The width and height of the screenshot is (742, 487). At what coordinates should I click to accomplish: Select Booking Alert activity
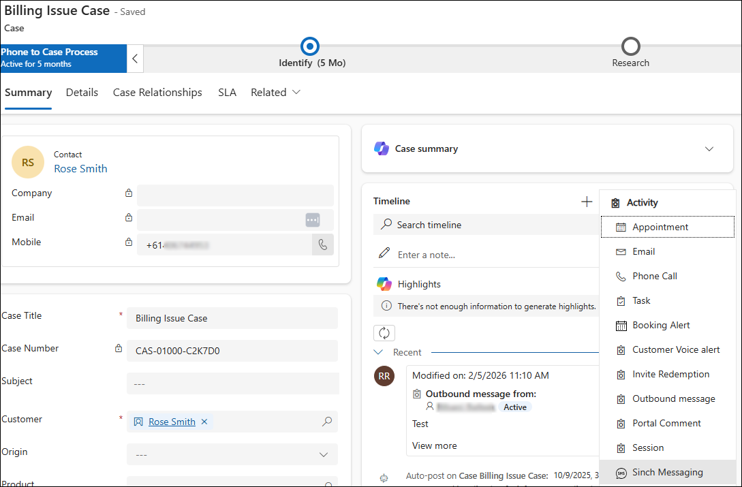(x=667, y=325)
